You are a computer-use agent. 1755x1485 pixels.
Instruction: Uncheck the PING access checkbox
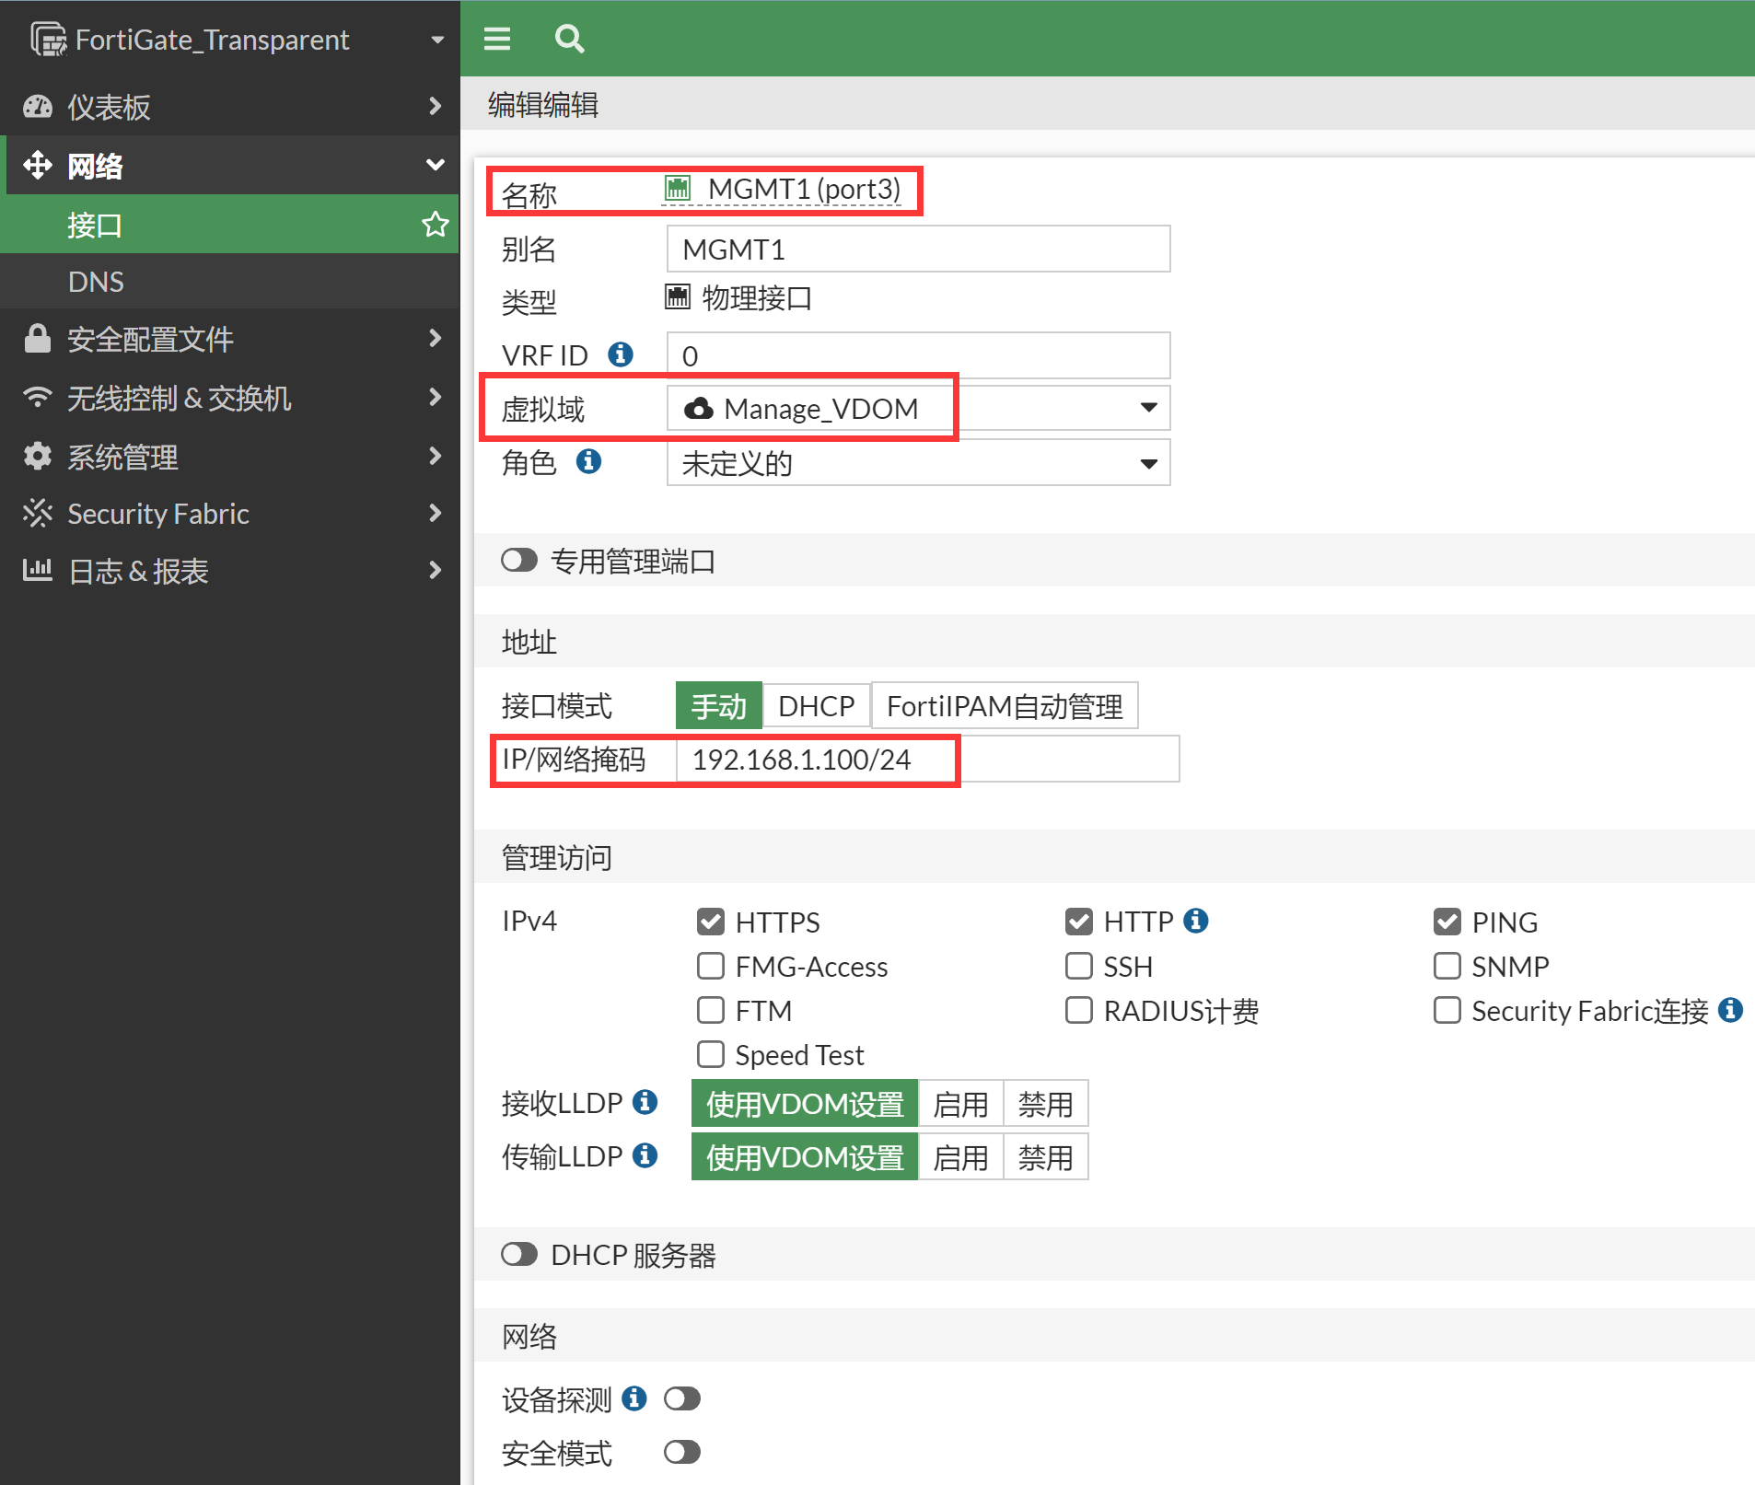coord(1447,922)
